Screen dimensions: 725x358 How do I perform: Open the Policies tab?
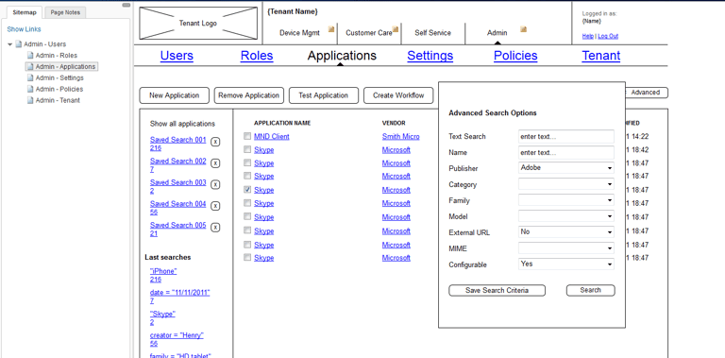515,56
